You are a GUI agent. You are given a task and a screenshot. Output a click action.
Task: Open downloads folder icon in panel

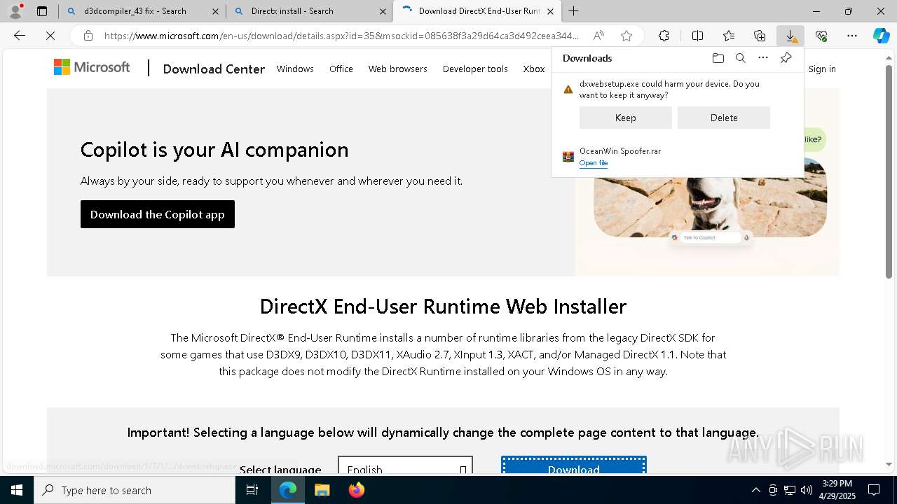pos(718,58)
